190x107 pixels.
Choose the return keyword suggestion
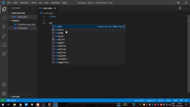click(x=88, y=30)
